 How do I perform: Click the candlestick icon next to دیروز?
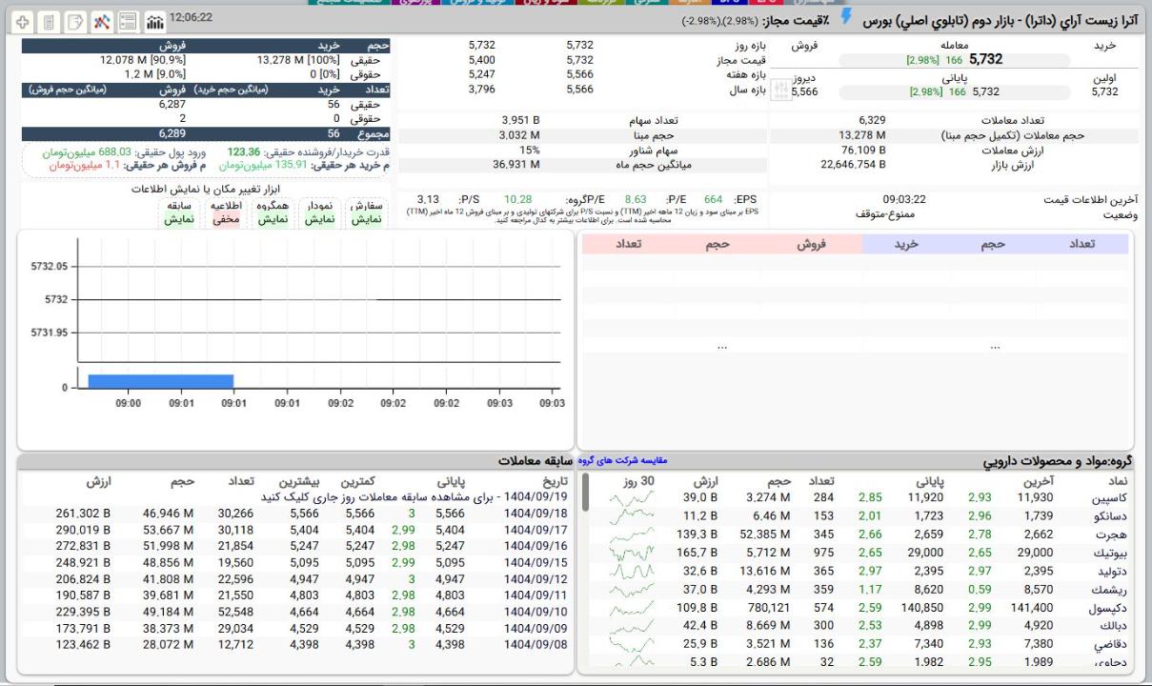click(780, 90)
